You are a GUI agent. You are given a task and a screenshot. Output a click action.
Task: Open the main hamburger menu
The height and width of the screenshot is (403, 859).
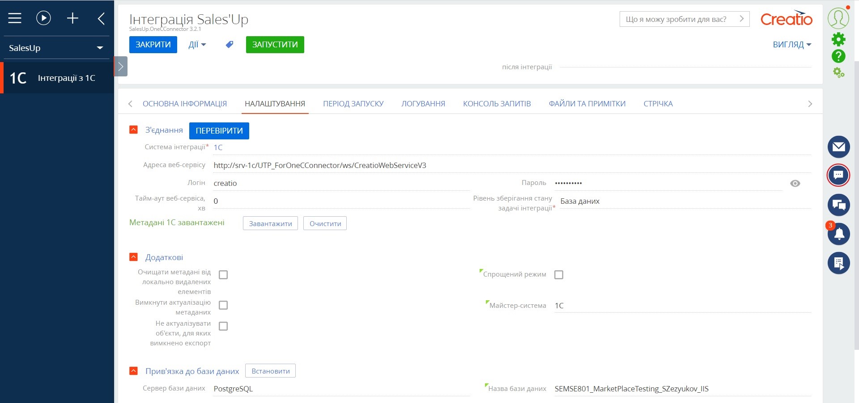coord(15,18)
